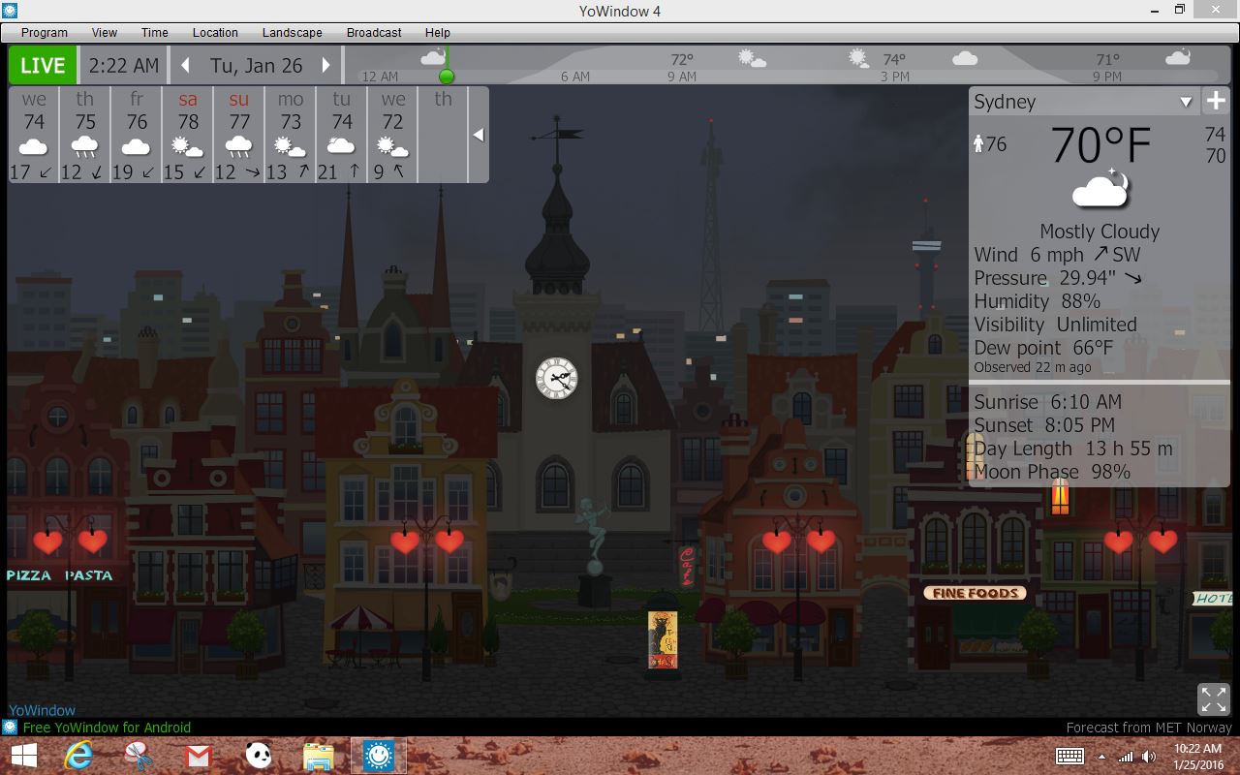1240x775 pixels.
Task: Select Monday forecast in weekly strip
Action: [x=291, y=135]
